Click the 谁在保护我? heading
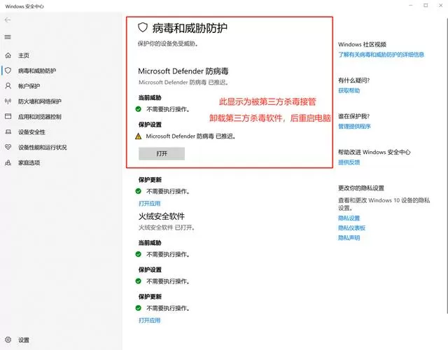 click(x=353, y=116)
